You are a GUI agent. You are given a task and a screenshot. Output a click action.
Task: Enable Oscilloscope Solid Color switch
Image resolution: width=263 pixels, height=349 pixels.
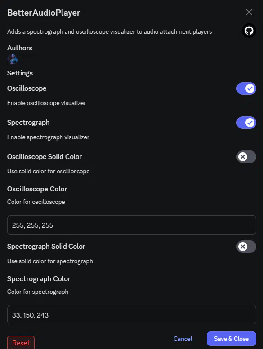point(246,157)
